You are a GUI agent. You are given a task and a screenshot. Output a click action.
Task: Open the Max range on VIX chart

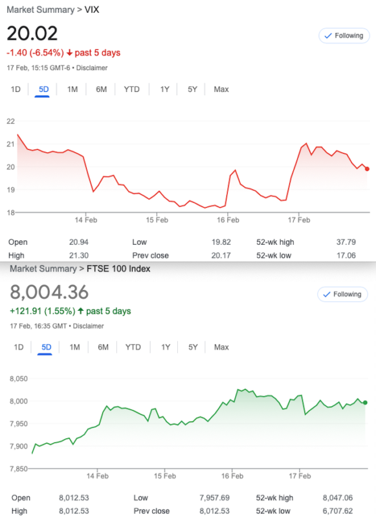[x=221, y=89]
